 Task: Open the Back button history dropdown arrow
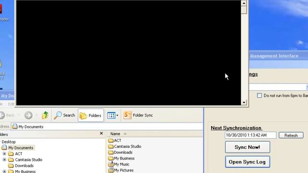coord(19,115)
